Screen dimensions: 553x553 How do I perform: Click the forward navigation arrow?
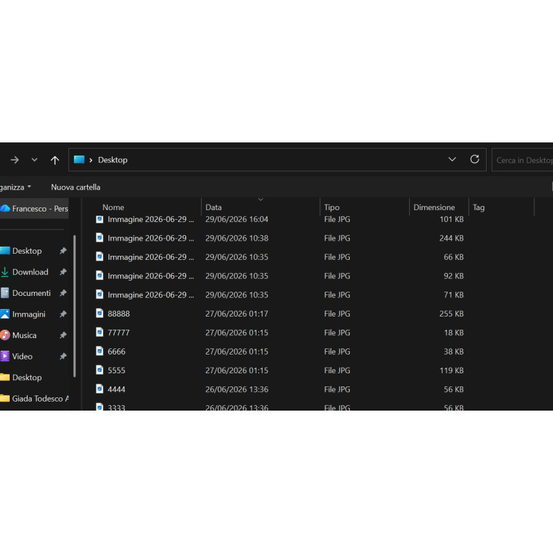coord(15,160)
